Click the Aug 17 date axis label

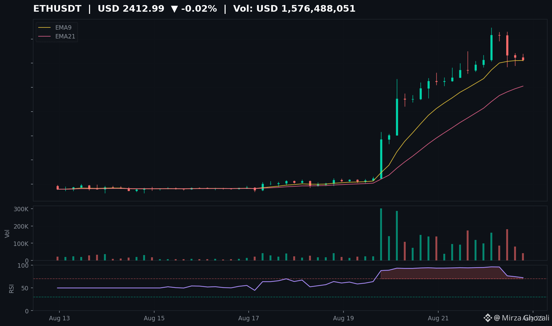click(249, 318)
